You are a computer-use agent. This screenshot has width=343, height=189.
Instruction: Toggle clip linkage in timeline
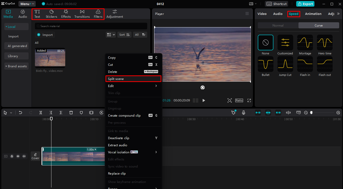[278, 113]
